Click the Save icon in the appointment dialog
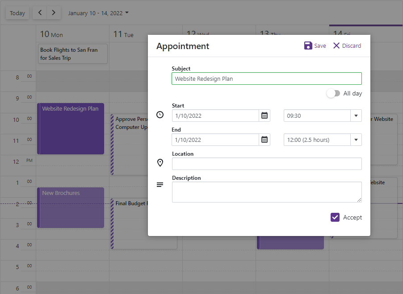This screenshot has height=294, width=403. pyautogui.click(x=308, y=45)
